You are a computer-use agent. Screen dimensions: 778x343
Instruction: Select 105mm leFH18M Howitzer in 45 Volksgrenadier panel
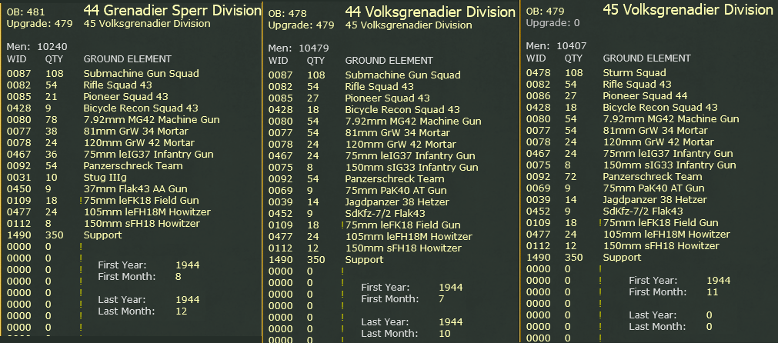(666, 234)
